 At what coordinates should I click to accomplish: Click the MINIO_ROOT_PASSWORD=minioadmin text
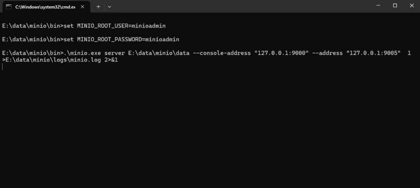click(x=128, y=39)
